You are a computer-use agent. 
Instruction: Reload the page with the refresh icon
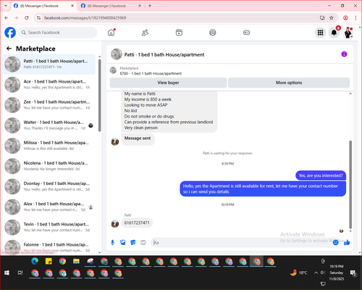(27, 18)
